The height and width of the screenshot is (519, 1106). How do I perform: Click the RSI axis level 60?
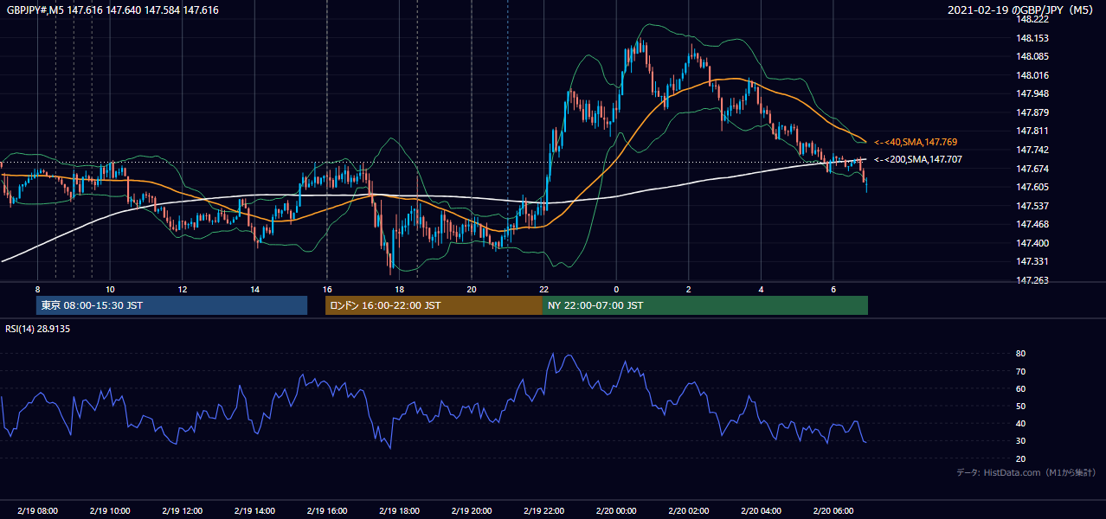(1020, 388)
